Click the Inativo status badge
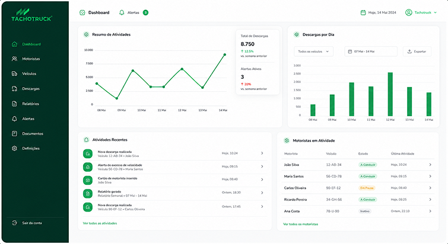Screen dimensions: 448x244 click(365, 211)
